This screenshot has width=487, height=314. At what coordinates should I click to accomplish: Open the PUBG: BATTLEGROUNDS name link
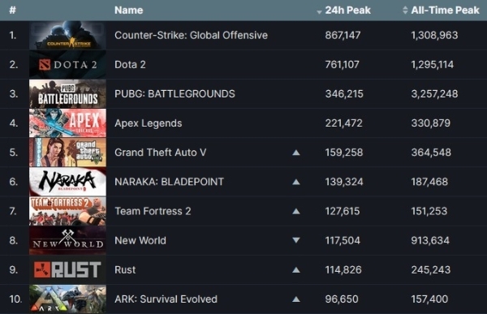pyautogui.click(x=175, y=94)
